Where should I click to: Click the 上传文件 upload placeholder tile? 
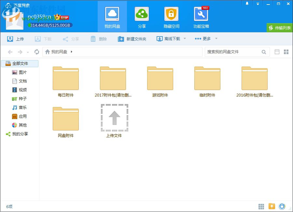click(x=114, y=121)
